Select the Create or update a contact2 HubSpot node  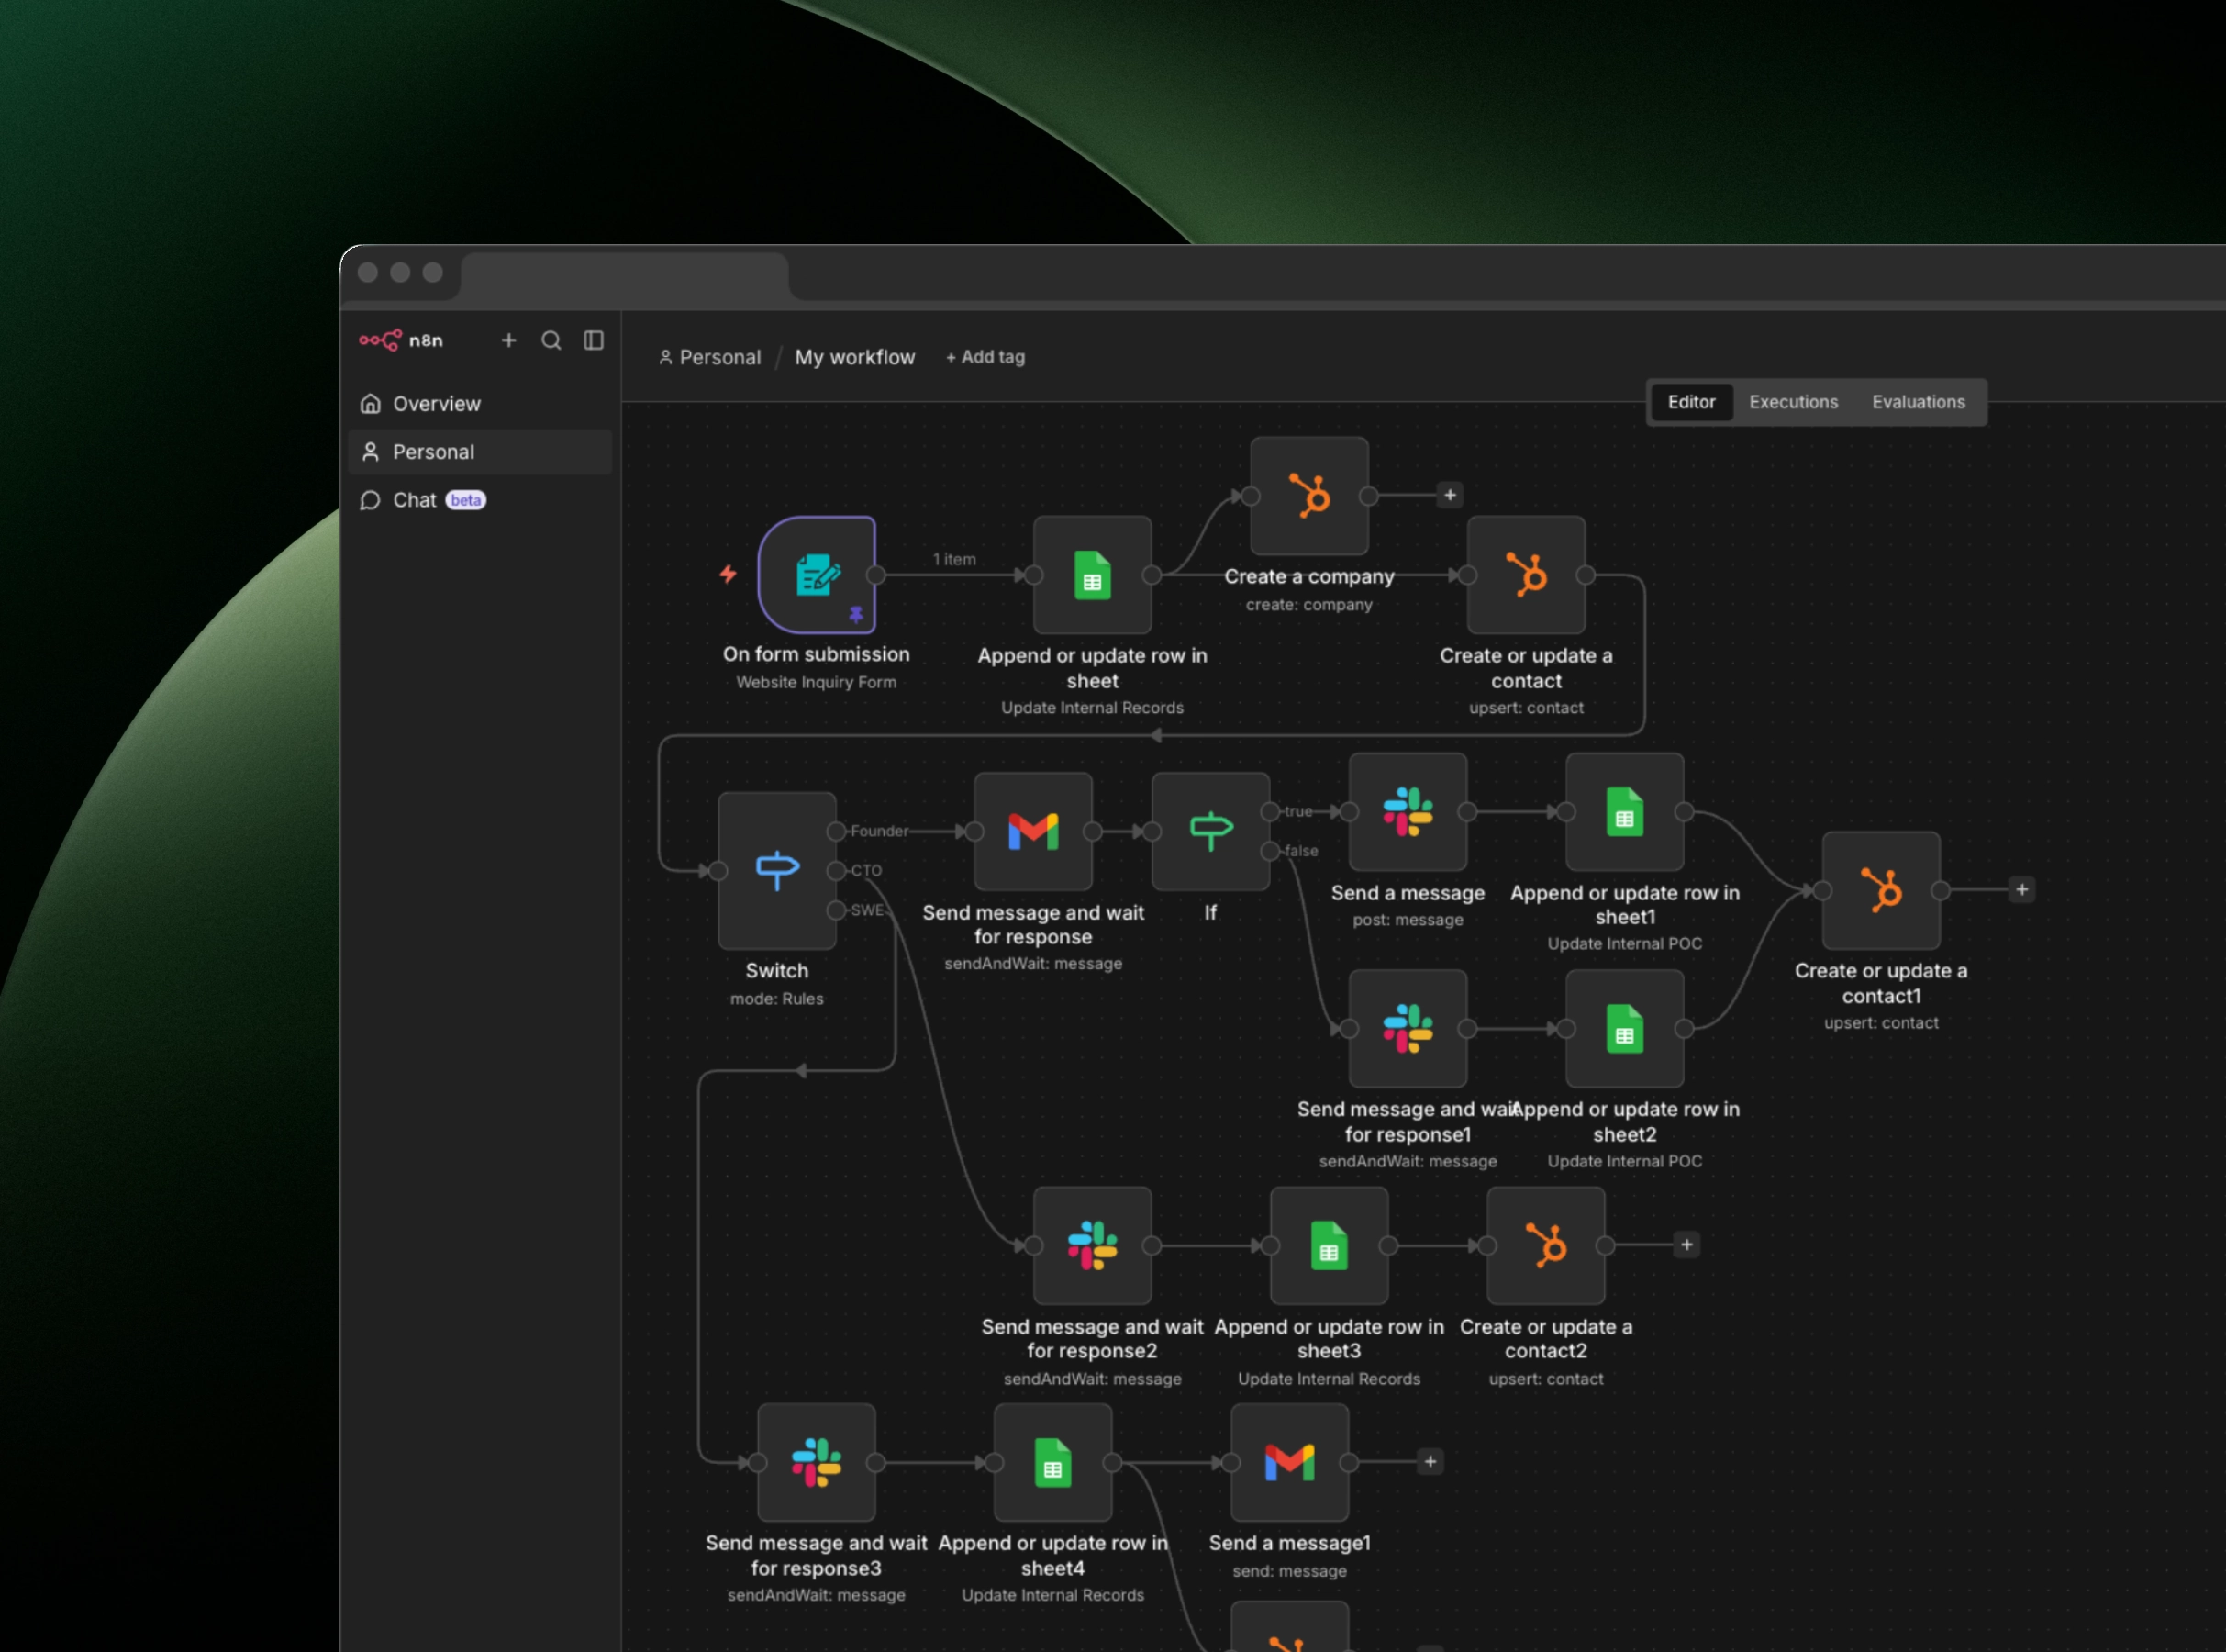click(x=1545, y=1246)
